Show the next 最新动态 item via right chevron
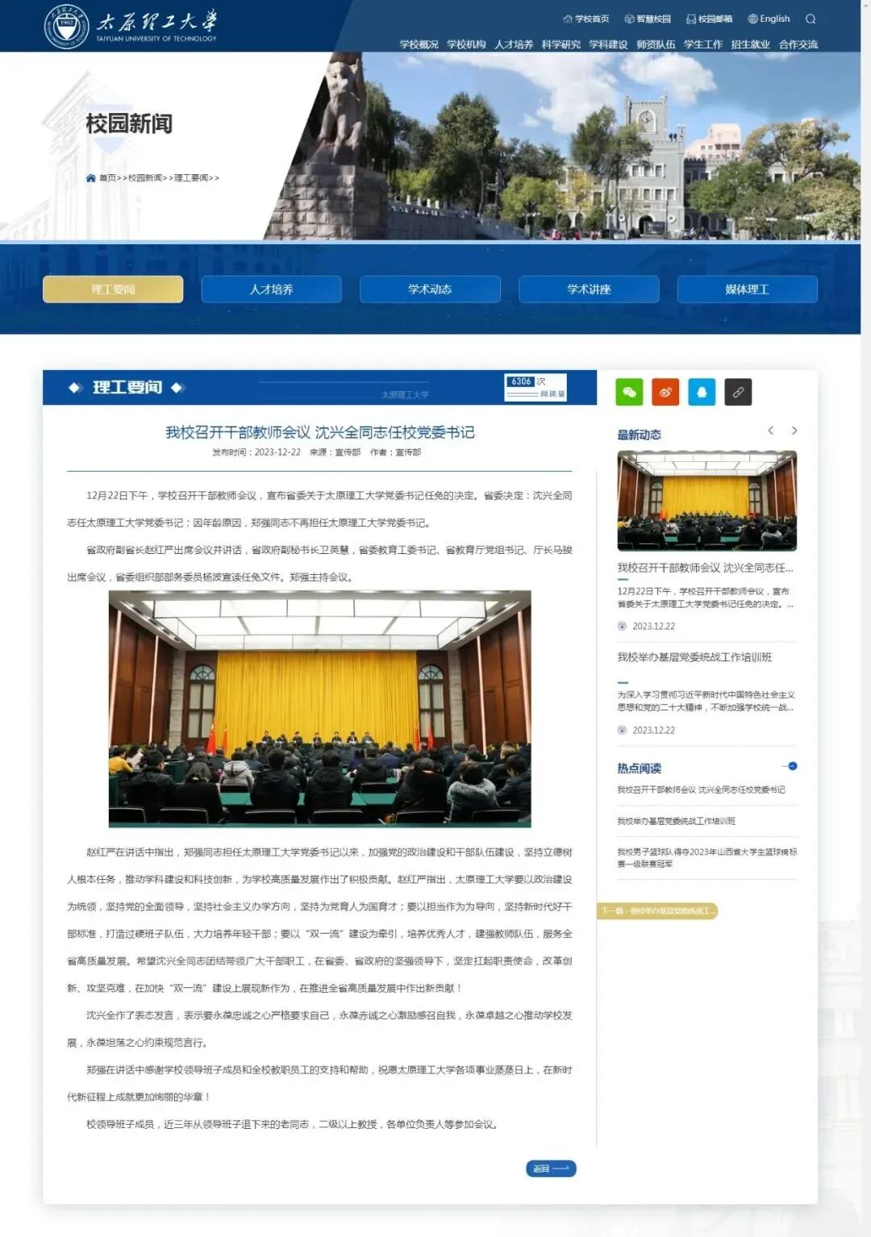Viewport: 871px width, 1237px height. 795,431
